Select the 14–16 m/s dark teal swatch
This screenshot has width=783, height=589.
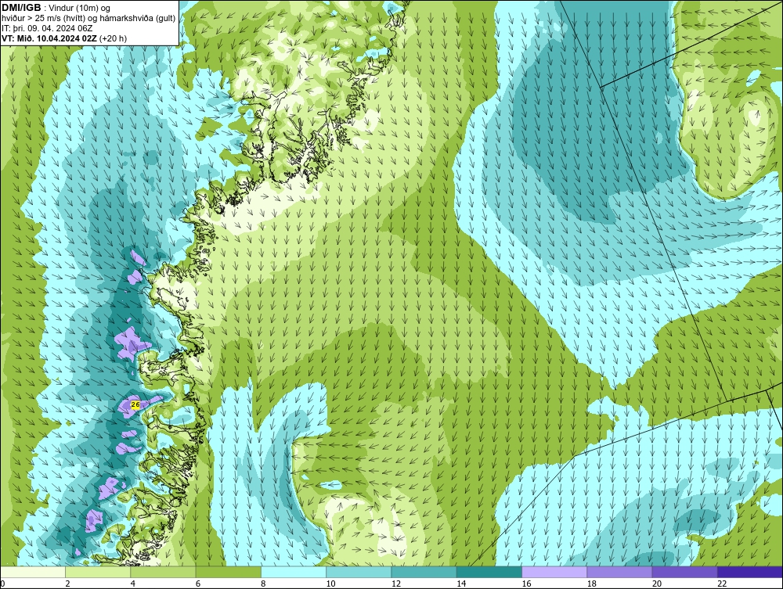[489, 572]
